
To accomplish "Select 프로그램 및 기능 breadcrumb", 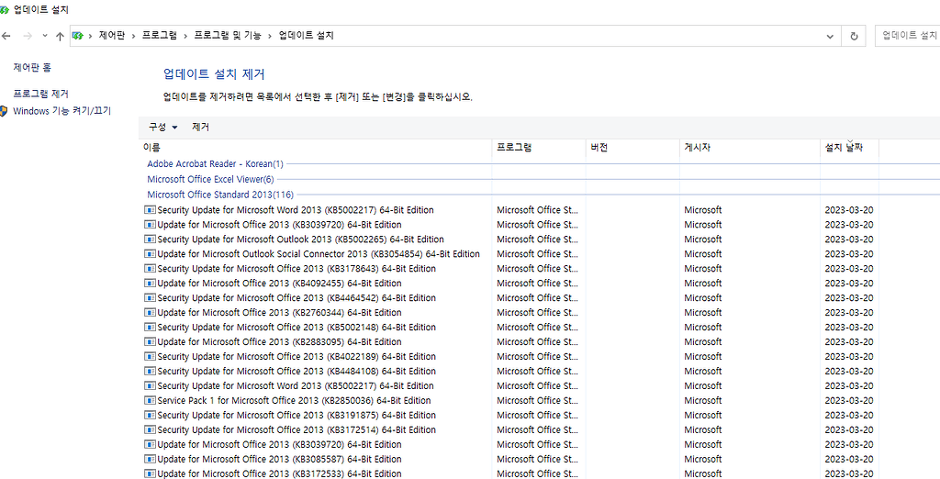I will click(228, 36).
